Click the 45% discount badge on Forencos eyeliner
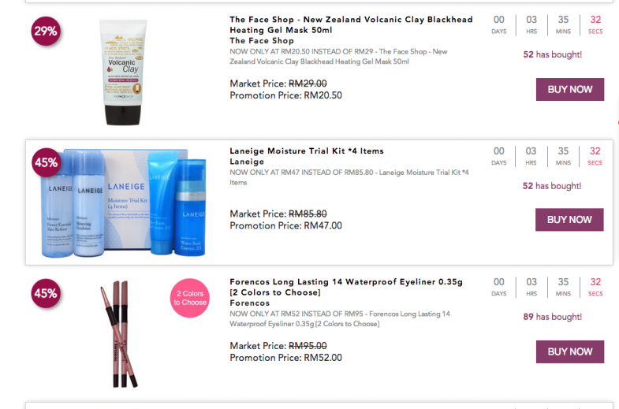This screenshot has height=409, width=619. 46,293
